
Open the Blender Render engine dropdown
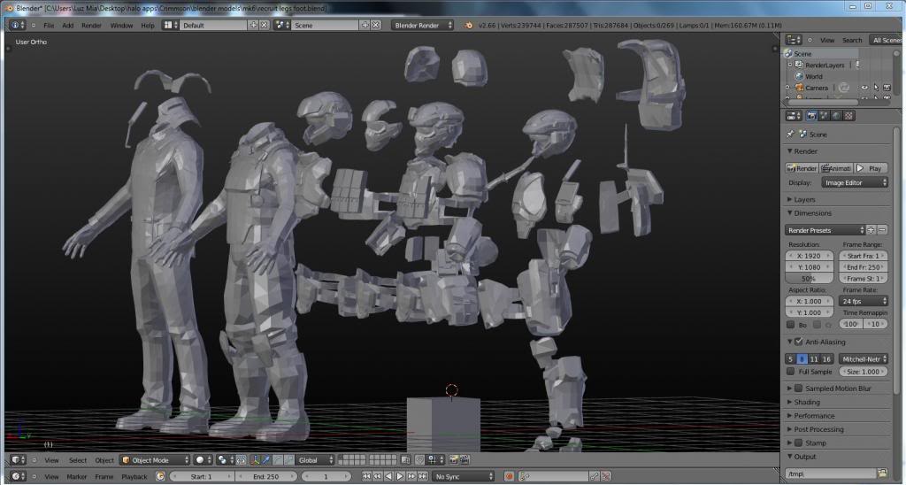click(x=422, y=26)
